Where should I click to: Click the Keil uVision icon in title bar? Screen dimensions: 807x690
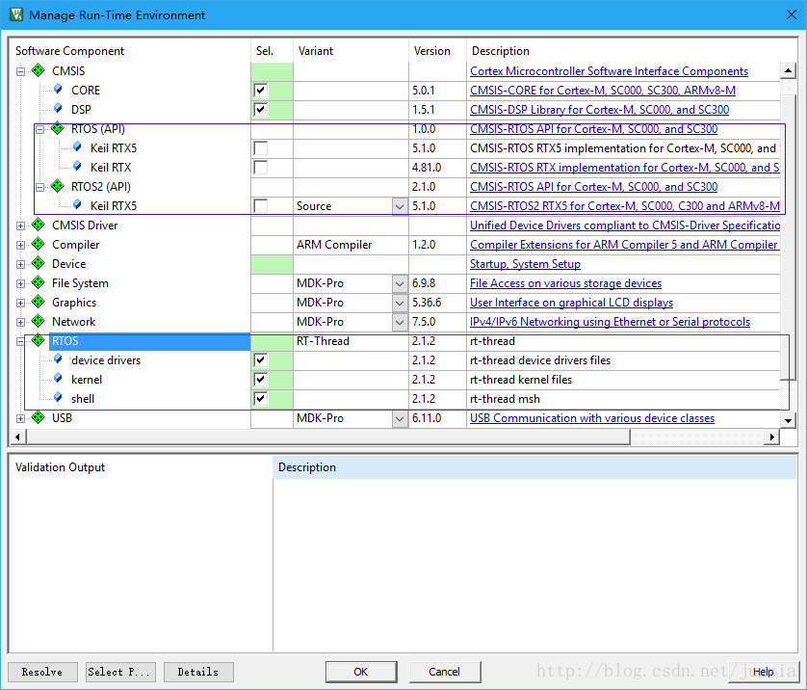click(x=16, y=14)
